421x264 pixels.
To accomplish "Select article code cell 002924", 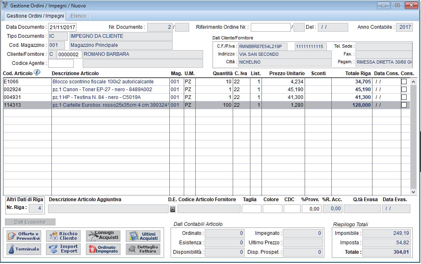I will [28, 89].
